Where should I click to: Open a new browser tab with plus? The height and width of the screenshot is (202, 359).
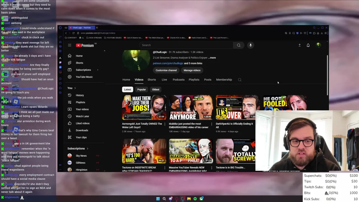coord(97,27)
